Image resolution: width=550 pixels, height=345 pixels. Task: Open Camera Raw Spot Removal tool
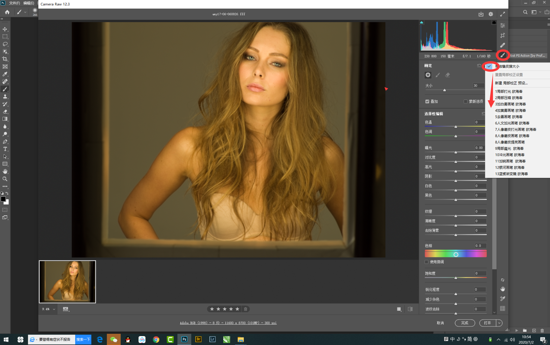503,45
